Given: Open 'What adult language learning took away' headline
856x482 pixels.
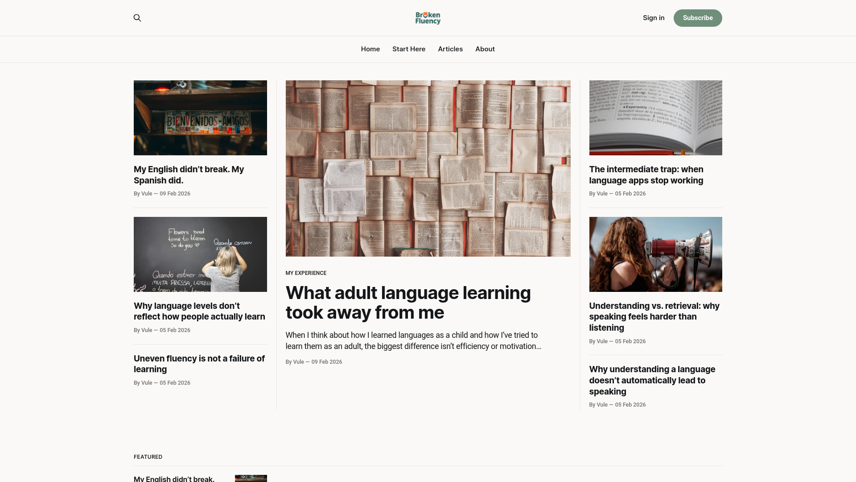Looking at the screenshot, I should point(408,303).
